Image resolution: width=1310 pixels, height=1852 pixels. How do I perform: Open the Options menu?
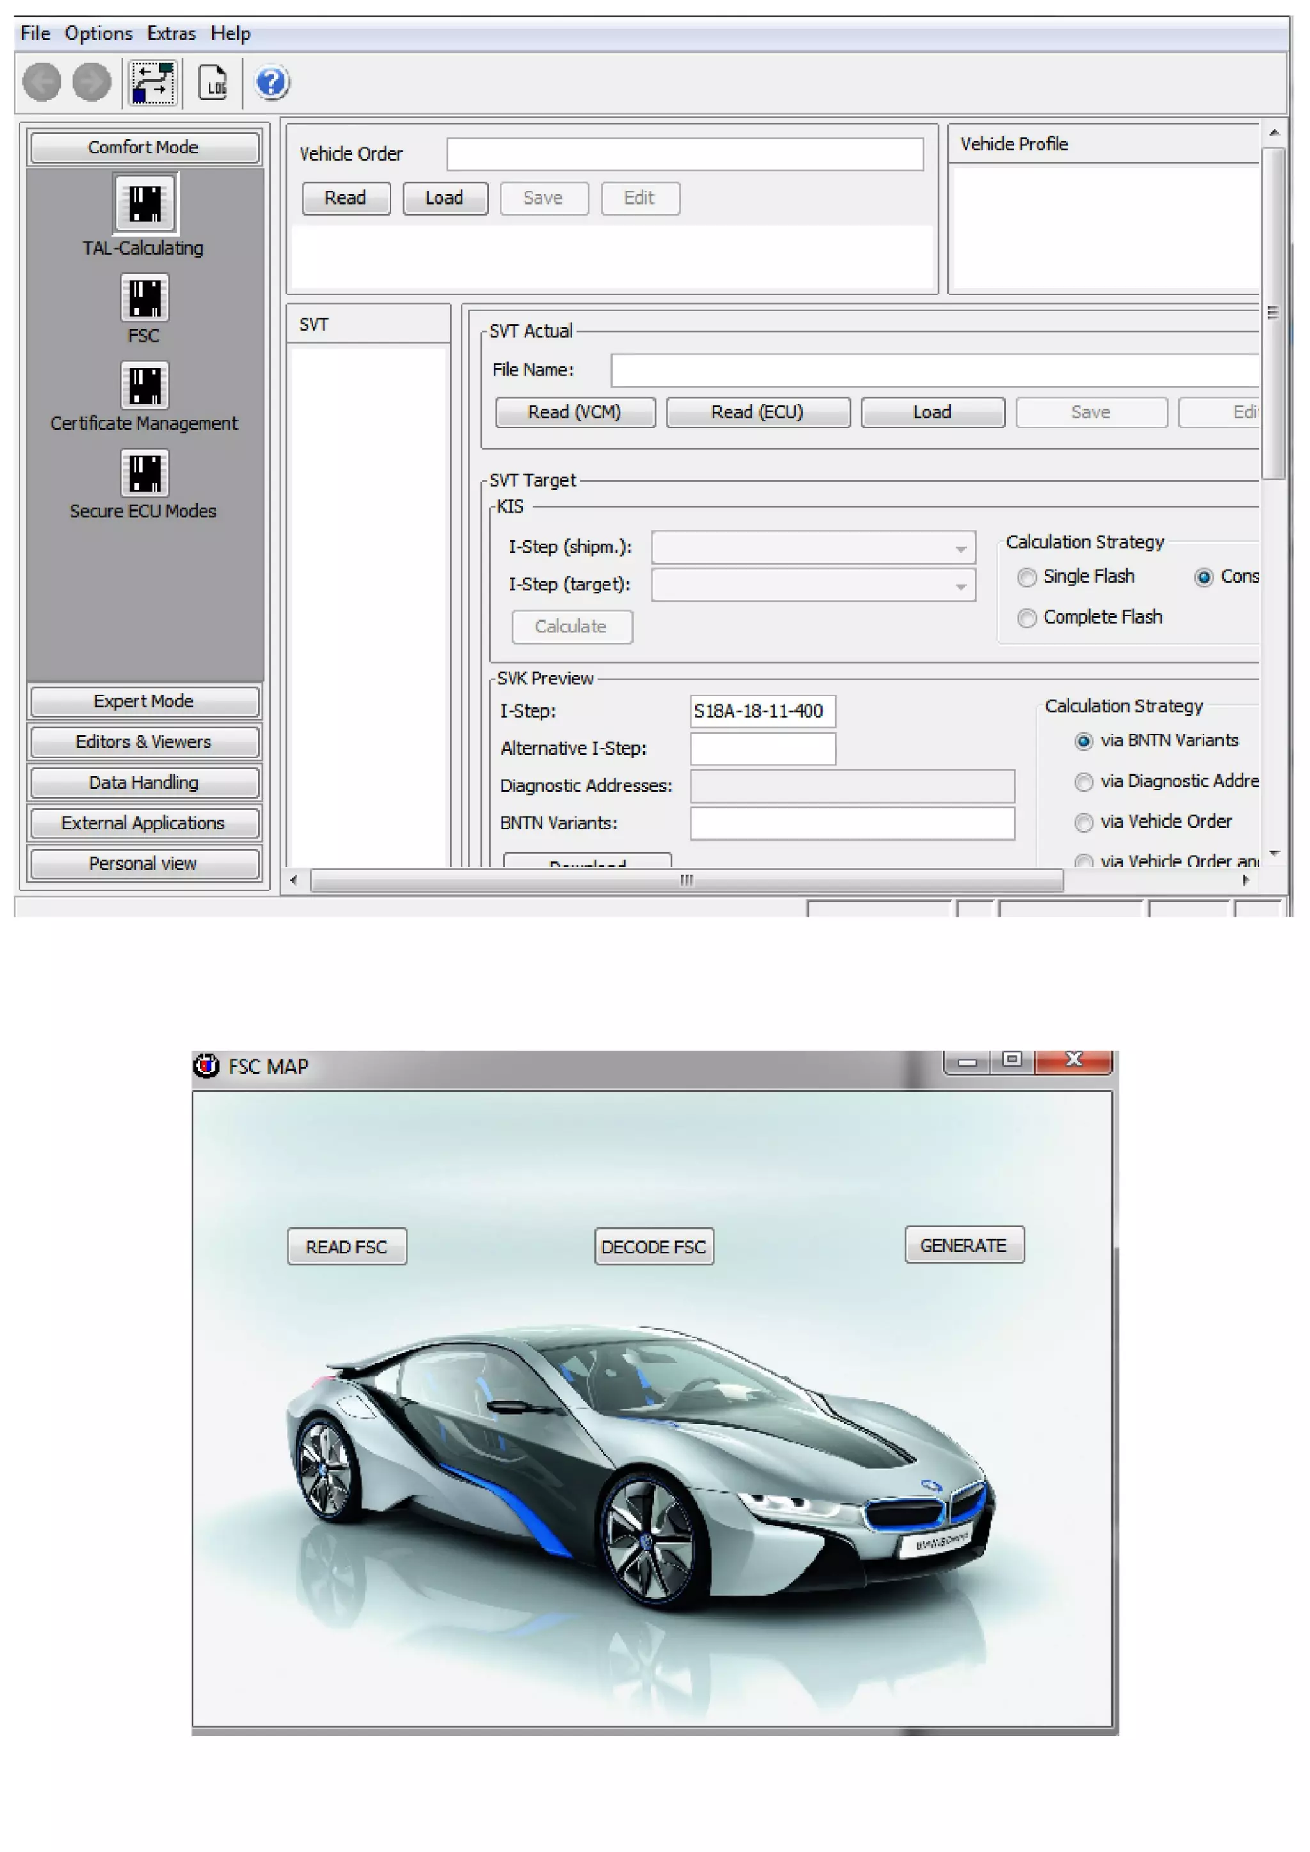coord(99,33)
